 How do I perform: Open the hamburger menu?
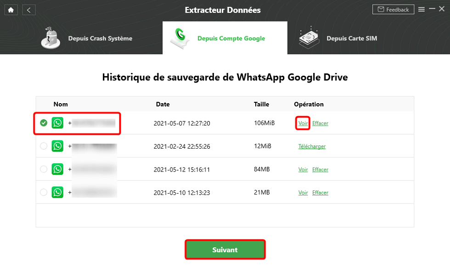[x=422, y=10]
